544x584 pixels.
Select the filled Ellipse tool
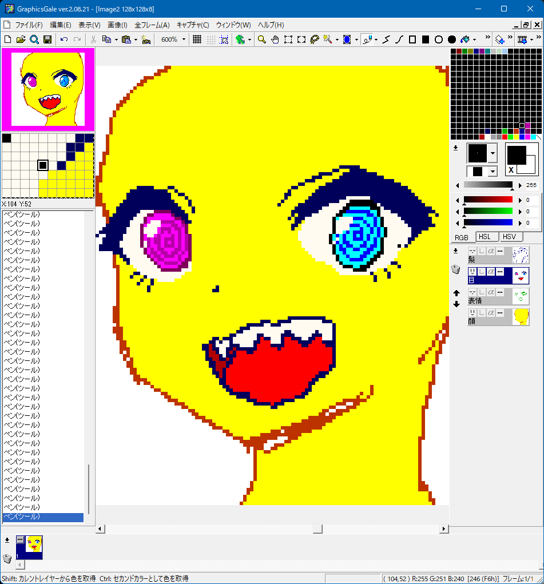click(452, 39)
